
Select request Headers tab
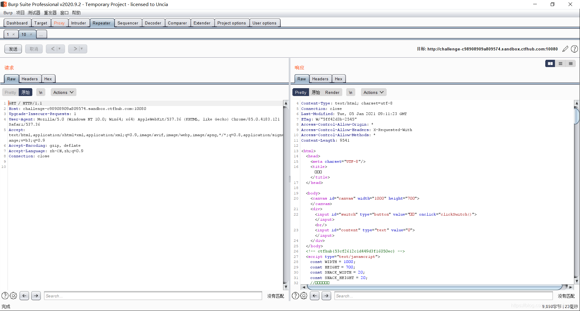[x=30, y=79]
